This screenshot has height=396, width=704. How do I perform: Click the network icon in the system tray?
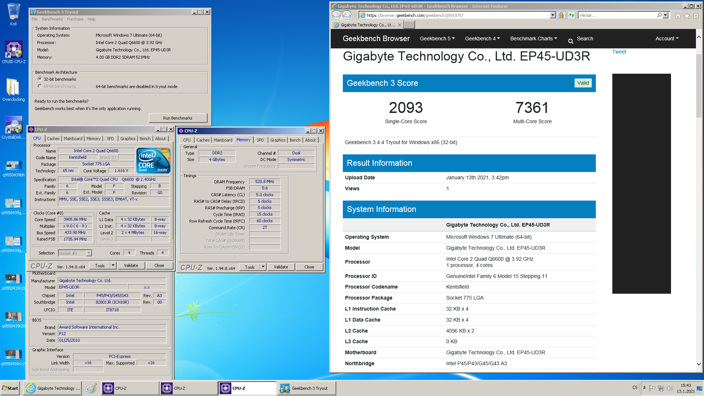pos(661,388)
